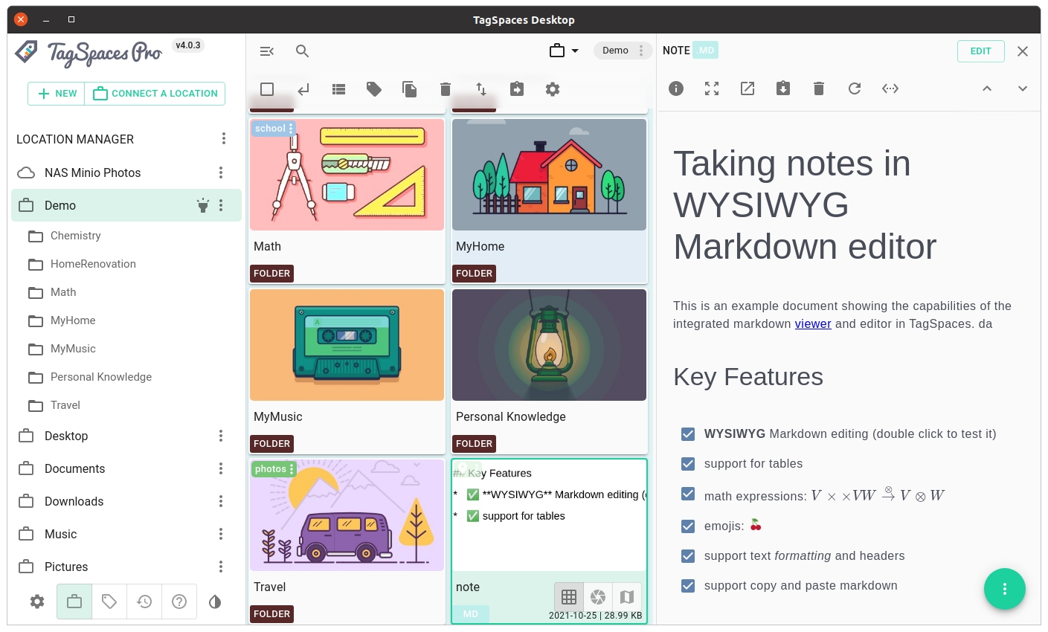
Task: Follow the viewer hyperlink in the note
Action: pyautogui.click(x=813, y=324)
